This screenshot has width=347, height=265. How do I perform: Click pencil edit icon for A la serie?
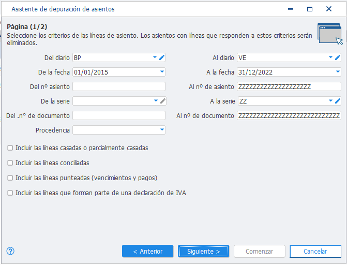coord(338,101)
